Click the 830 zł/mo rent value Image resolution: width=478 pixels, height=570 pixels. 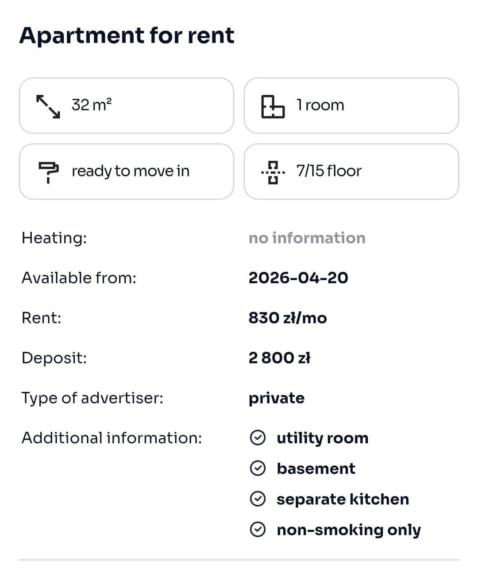click(x=288, y=318)
